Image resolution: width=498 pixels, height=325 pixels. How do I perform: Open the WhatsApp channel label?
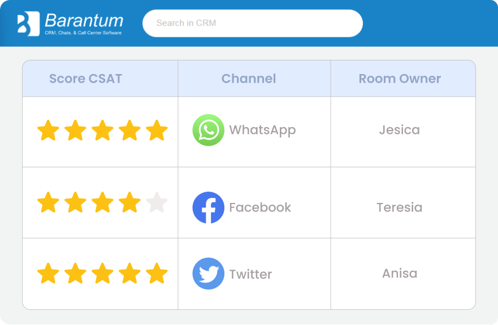coord(262,130)
